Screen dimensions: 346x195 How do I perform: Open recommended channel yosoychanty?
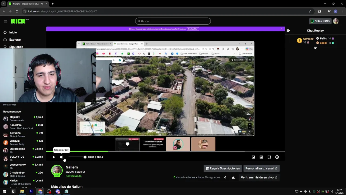point(23,166)
